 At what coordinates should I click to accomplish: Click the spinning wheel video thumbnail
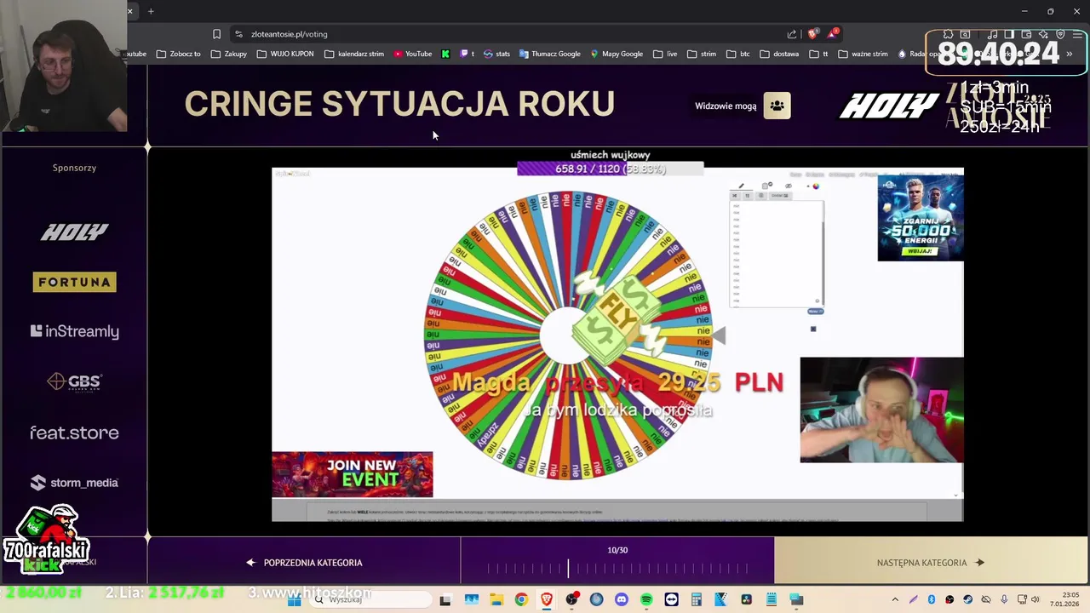pos(617,344)
